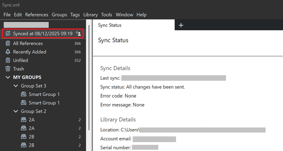
Task: Click the All References clipboard icon
Action: [x=8, y=43]
